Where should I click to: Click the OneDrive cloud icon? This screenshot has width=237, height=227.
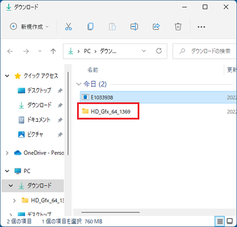[18, 153]
